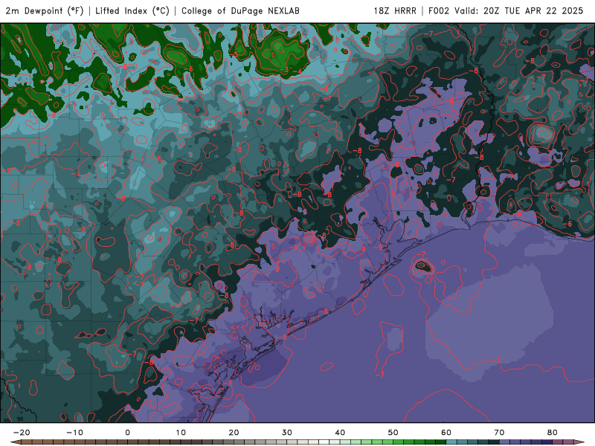This screenshot has height=446, width=595.
Task: Click the "20Z TUE APR 22 2025" valid time
Action: (533, 10)
